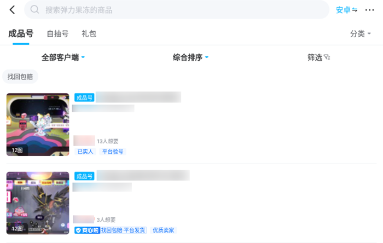Open the first listing's thumbnail image

(38, 124)
